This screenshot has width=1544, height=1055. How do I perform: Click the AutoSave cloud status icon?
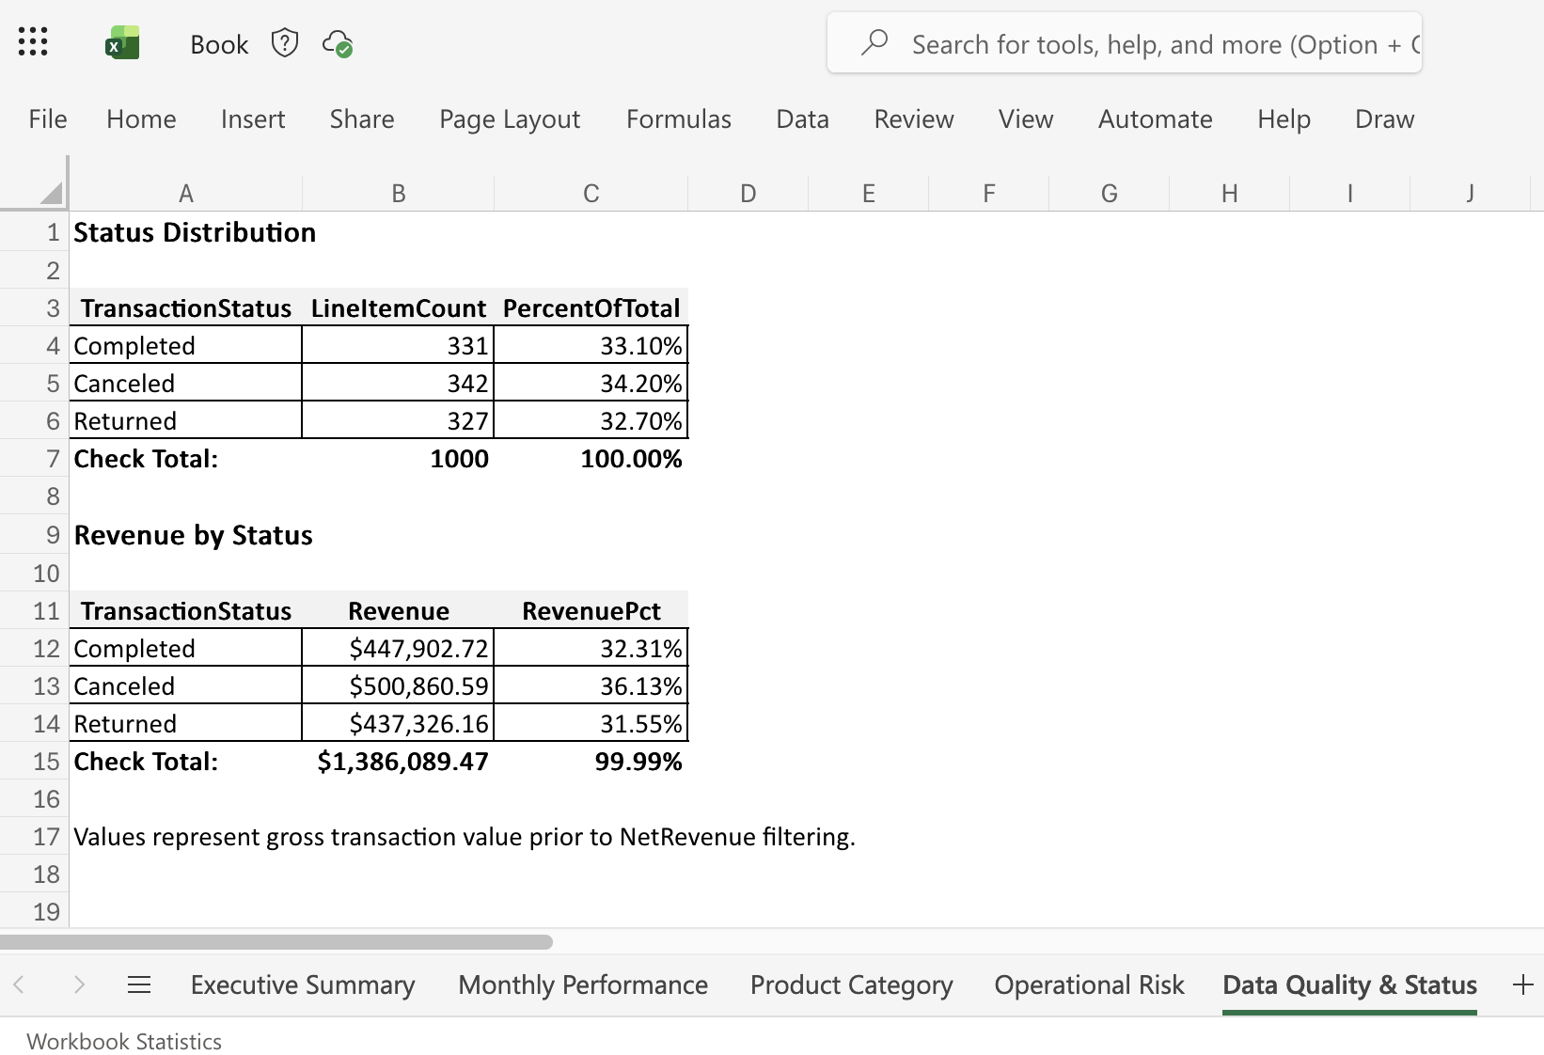[339, 43]
